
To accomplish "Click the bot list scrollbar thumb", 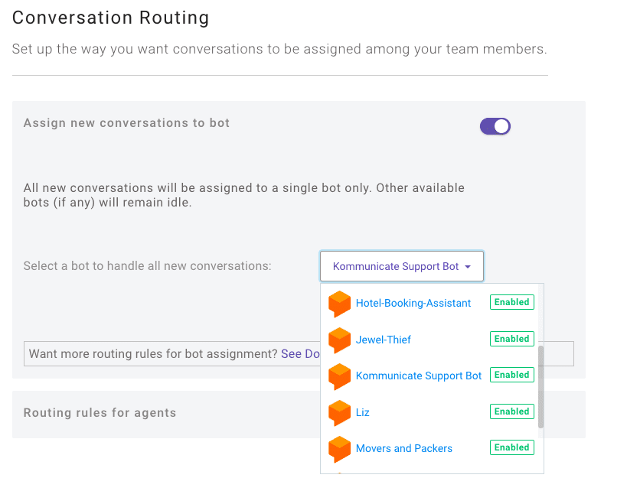I will pos(540,387).
